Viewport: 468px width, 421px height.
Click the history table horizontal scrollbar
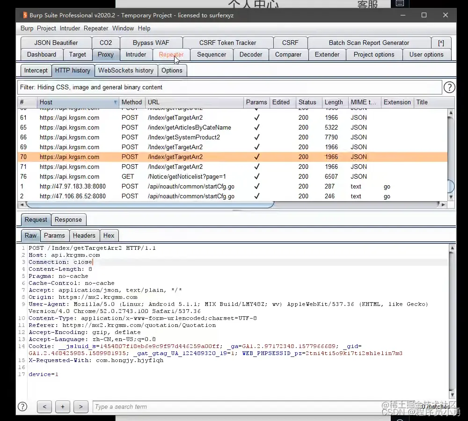150,204
